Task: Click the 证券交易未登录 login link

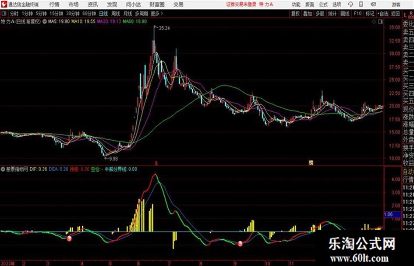Action: [241, 4]
